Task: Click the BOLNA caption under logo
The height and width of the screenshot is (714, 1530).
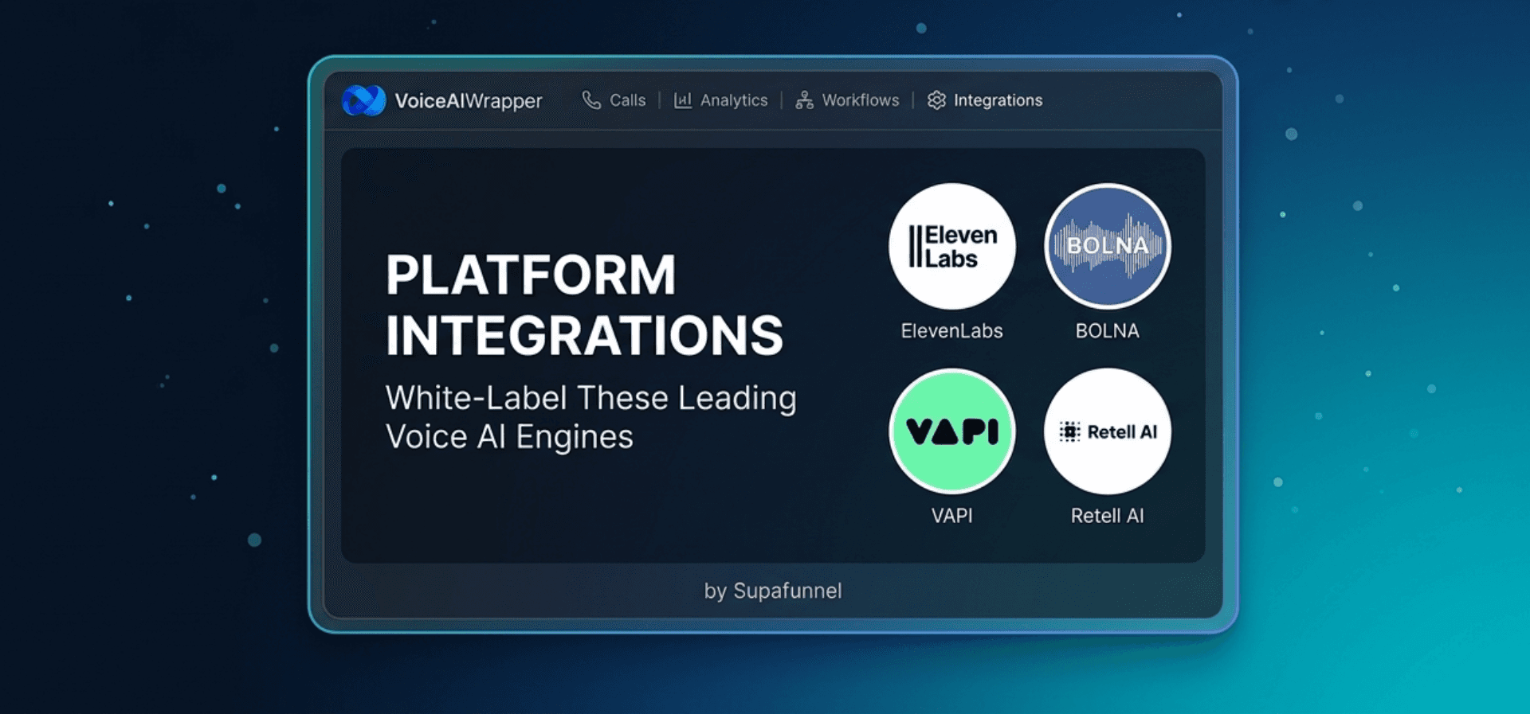Action: pos(1108,331)
